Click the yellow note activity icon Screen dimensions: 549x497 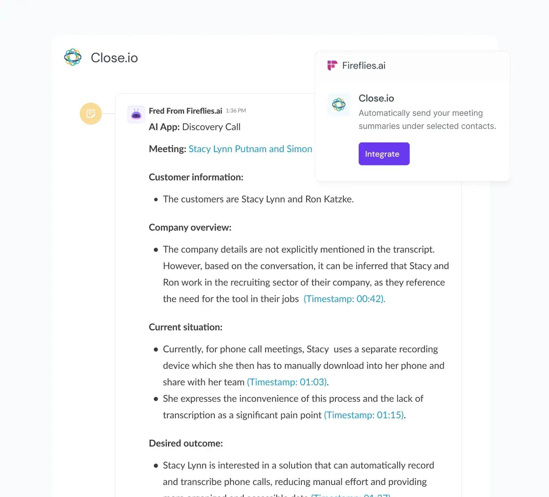pos(91,113)
